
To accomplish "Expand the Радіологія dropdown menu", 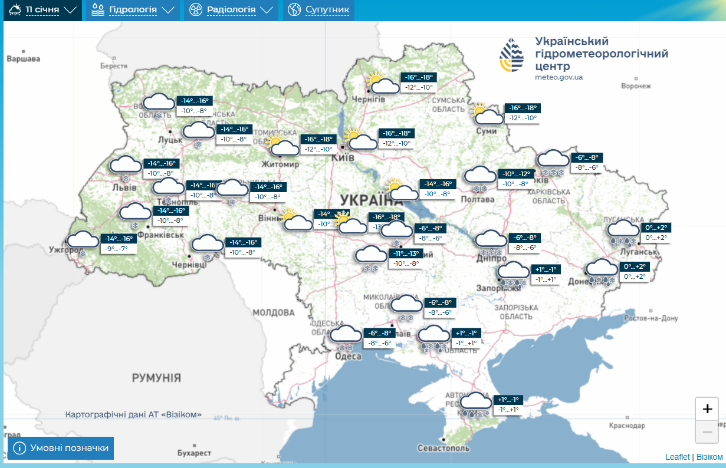I will click(x=231, y=10).
